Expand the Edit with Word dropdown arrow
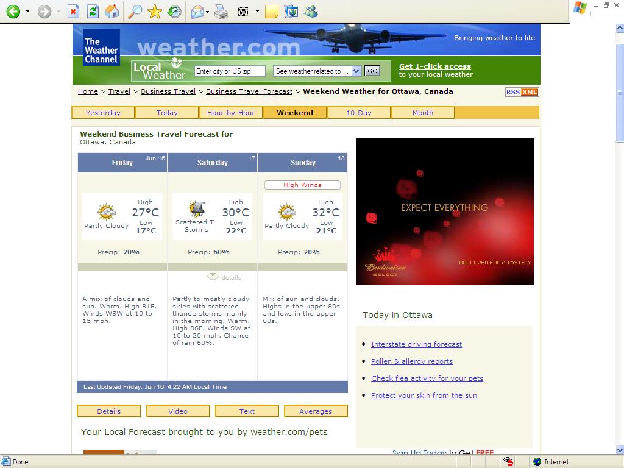The image size is (624, 468). point(257,12)
